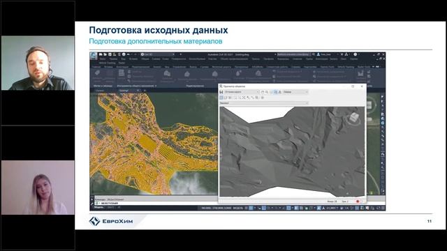Open the annotation scale dropdown in the status bar
Viewport: 447px width, 251px height.
332,208
